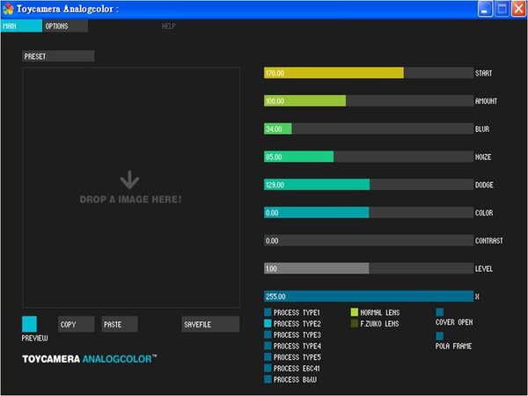
Task: Adjust the CONTRAST slider bar
Action: pos(369,241)
